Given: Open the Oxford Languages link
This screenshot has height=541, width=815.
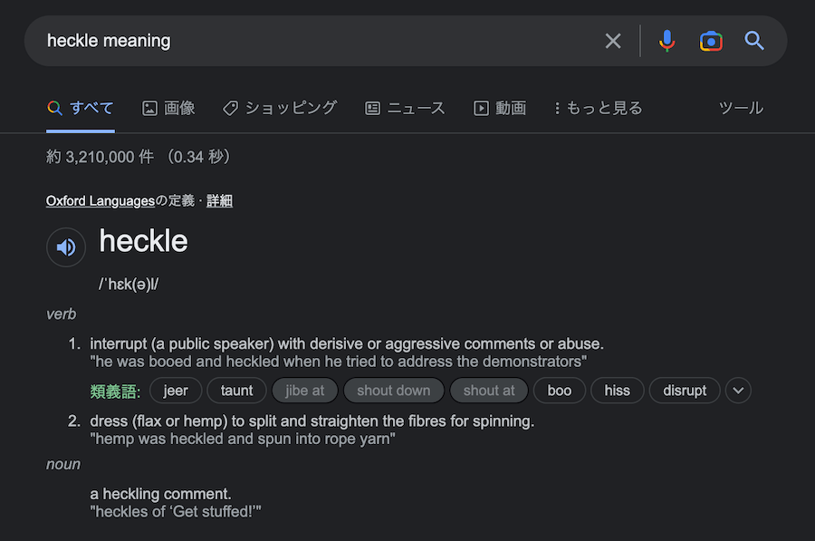Looking at the screenshot, I should click(101, 201).
